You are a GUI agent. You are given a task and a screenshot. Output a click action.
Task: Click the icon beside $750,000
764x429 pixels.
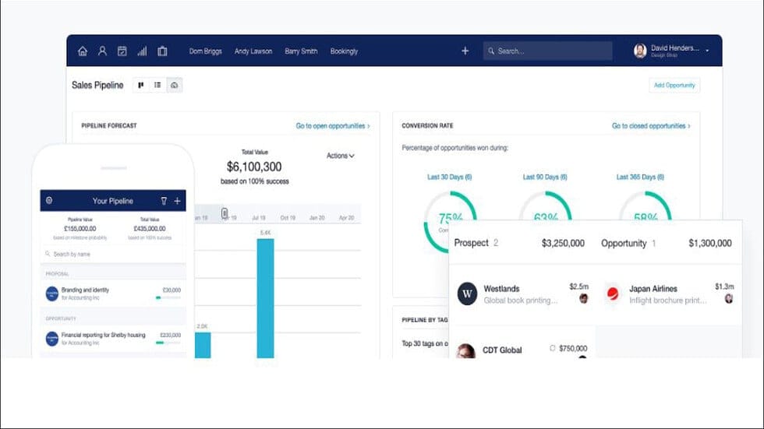[x=553, y=348]
